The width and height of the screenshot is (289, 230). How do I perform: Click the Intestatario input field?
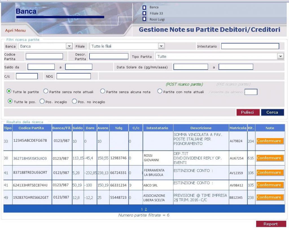tap(251, 46)
